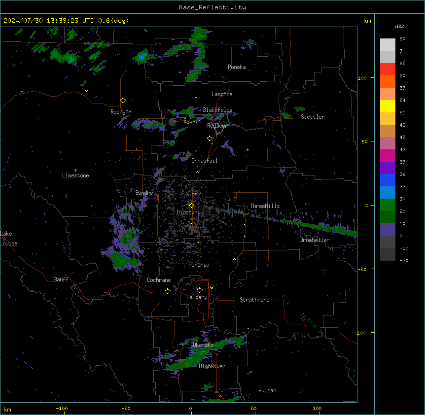Click the white plus marker north of Drumheller
Image resolution: width=425 pixels, height=415 pixels.
pos(302,185)
